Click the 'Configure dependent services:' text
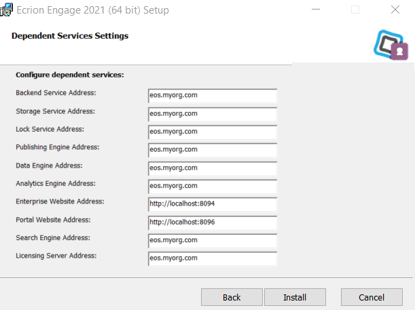The width and height of the screenshot is (415, 310). 70,75
